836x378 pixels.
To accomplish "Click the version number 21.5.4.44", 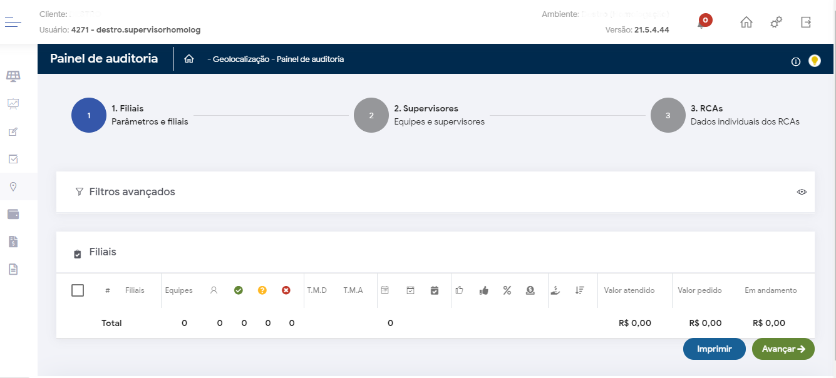I will point(652,30).
